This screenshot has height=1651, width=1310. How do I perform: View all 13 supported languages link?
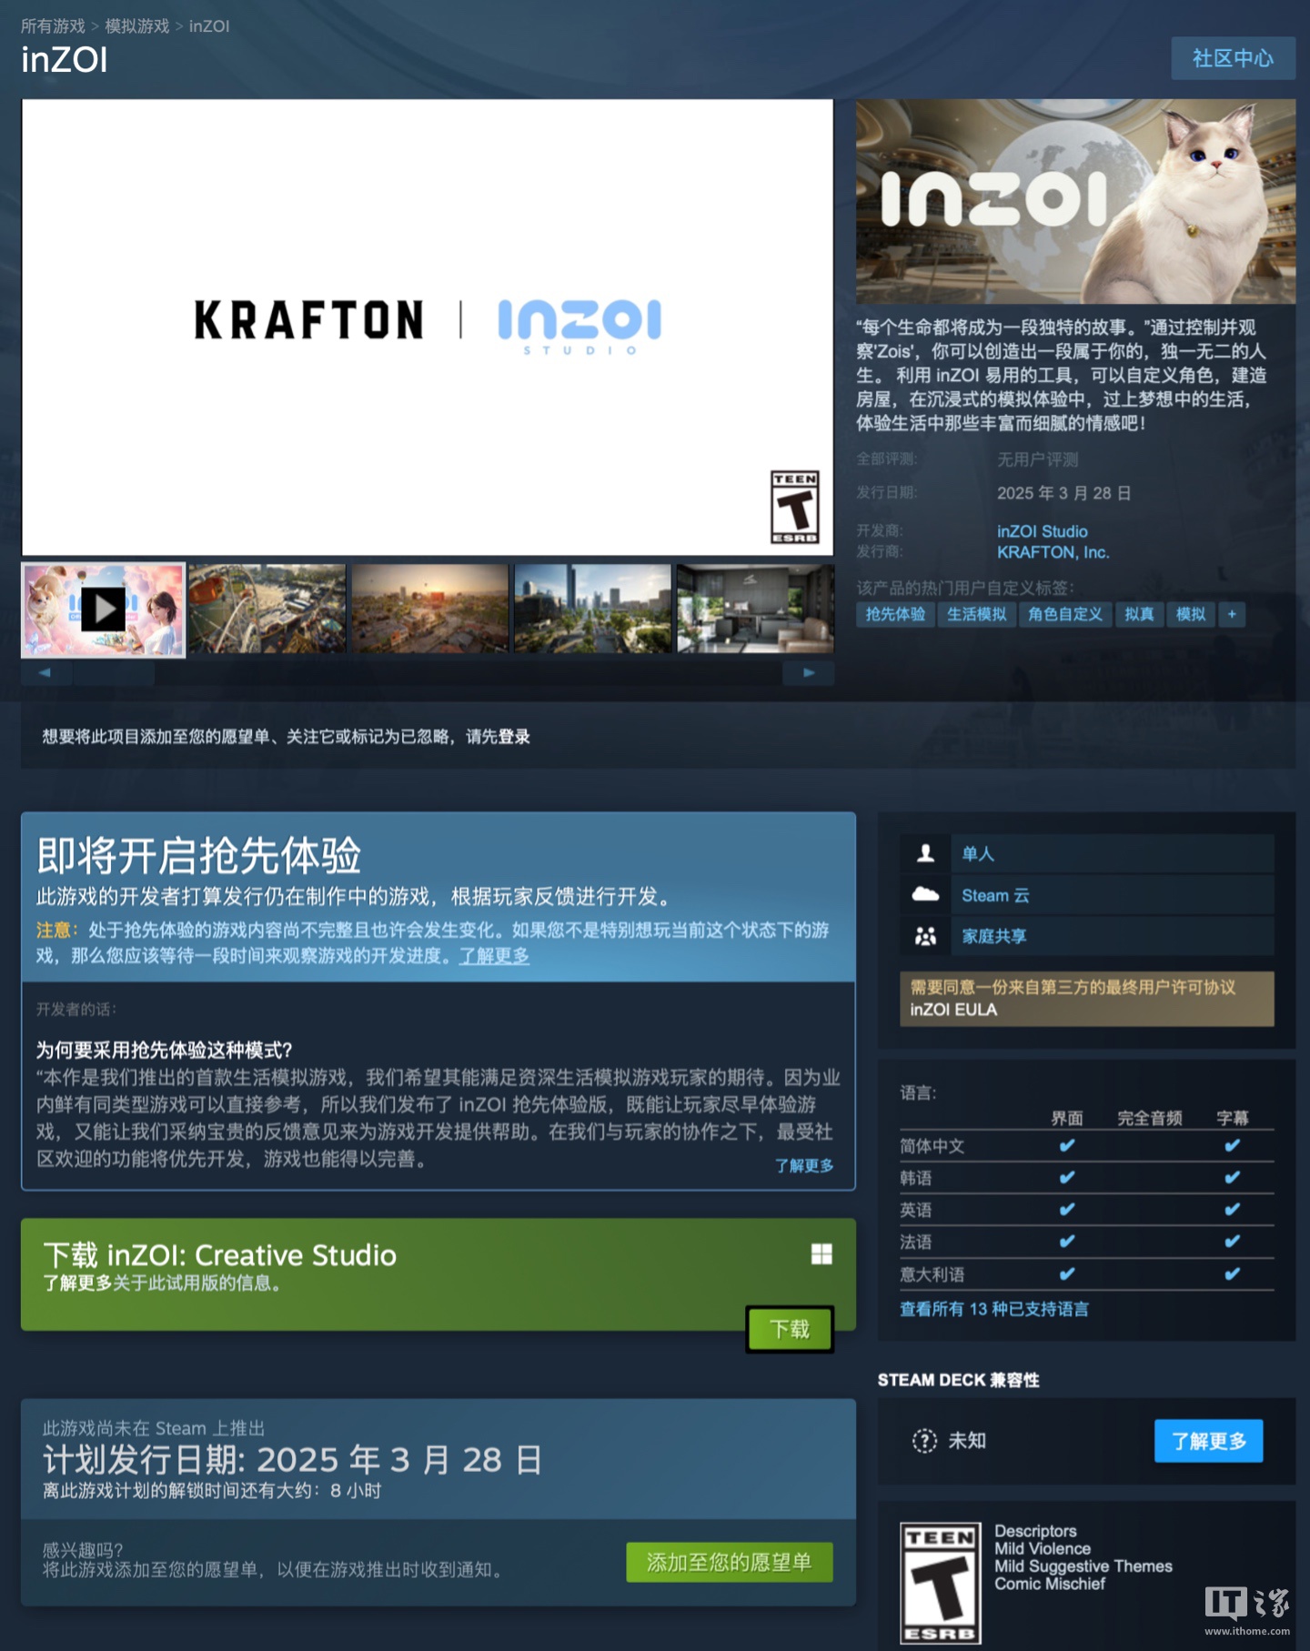coord(994,1309)
